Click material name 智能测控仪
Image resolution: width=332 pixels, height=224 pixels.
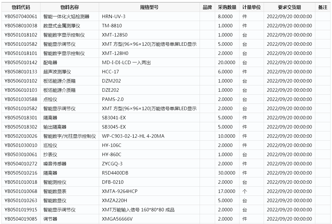pyautogui.click(x=55, y=182)
